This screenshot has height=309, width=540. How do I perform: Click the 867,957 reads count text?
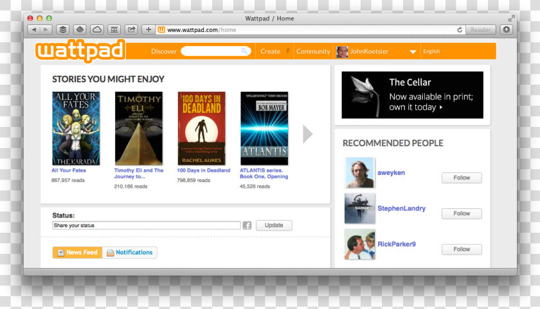click(68, 180)
